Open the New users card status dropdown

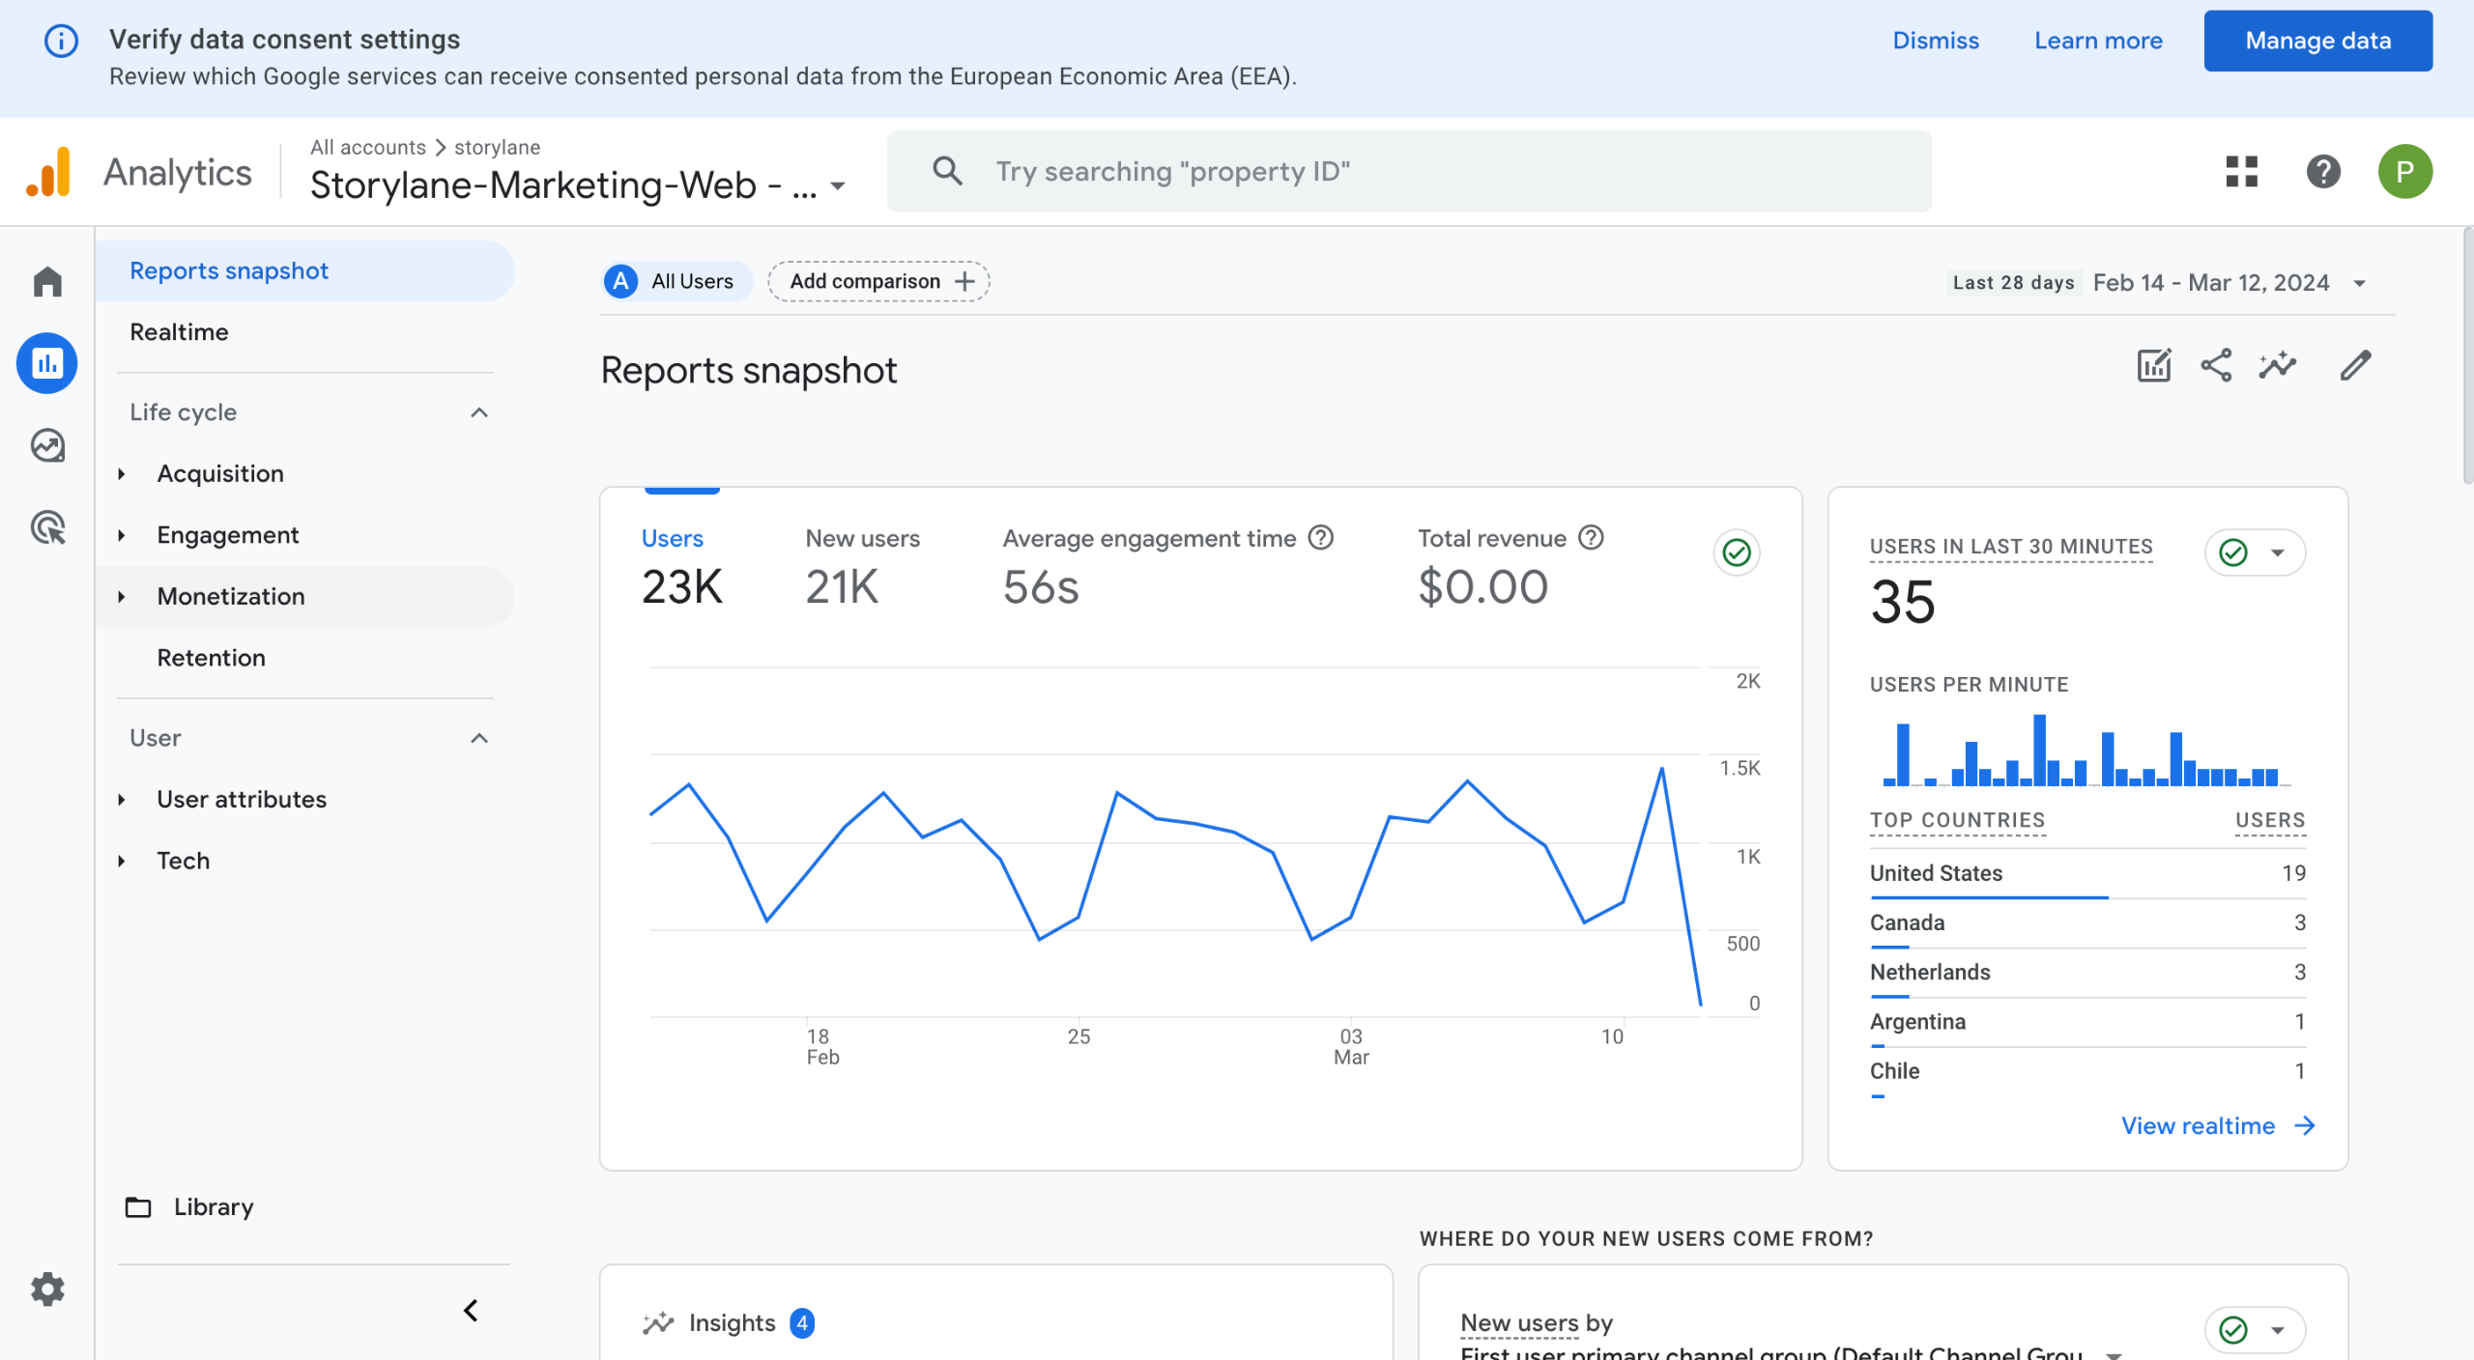click(x=2255, y=1330)
